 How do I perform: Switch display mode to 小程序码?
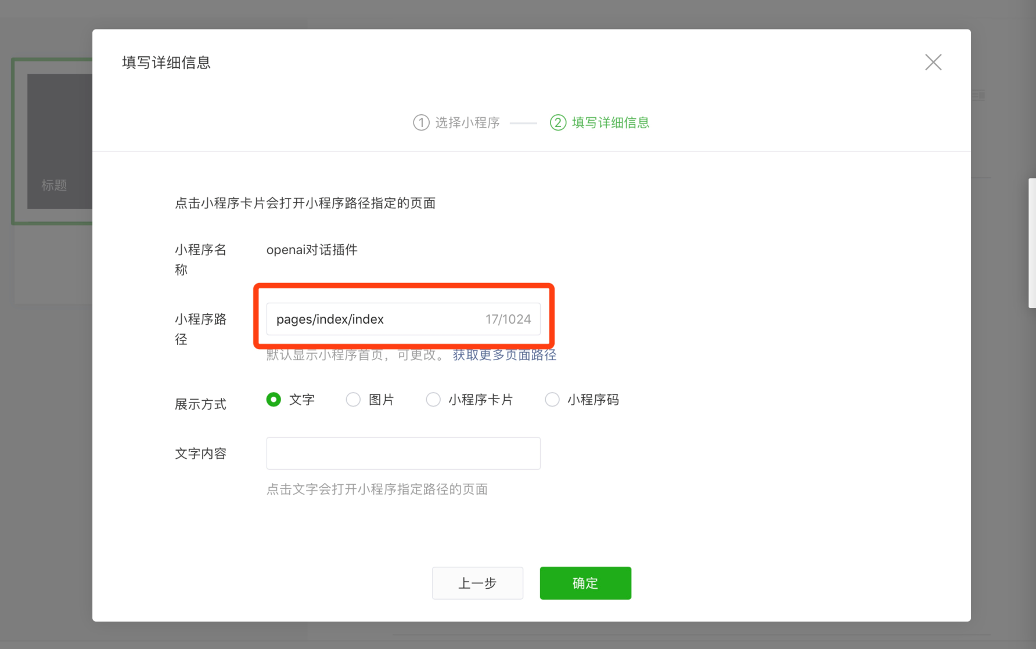click(552, 400)
